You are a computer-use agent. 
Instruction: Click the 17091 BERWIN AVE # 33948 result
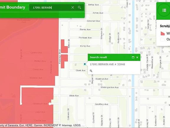click(x=107, y=64)
